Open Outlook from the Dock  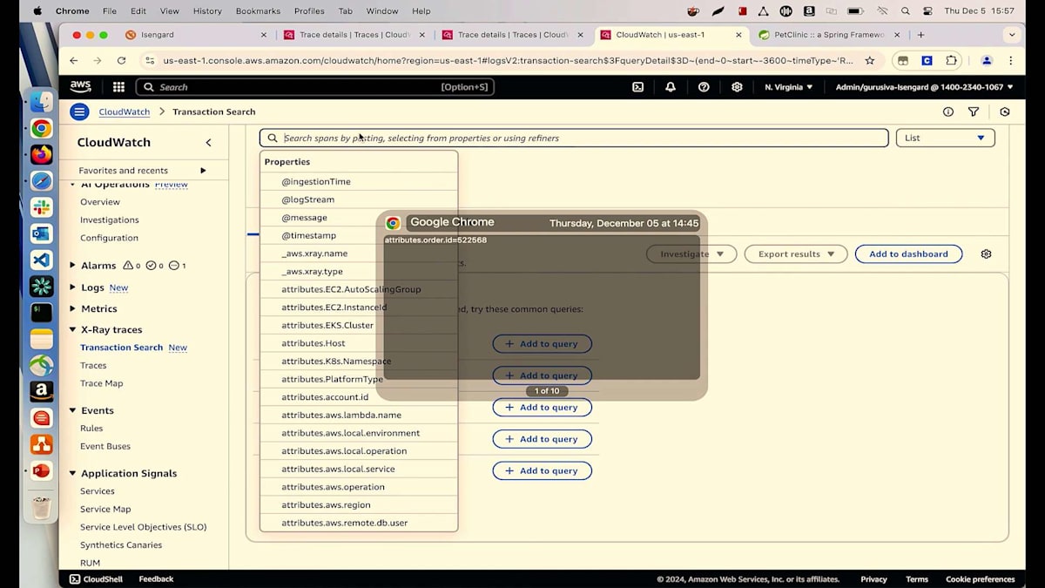[x=41, y=233]
